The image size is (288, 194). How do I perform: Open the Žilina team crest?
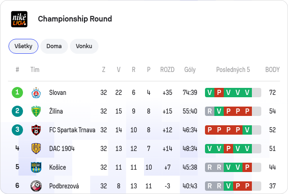click(36, 111)
